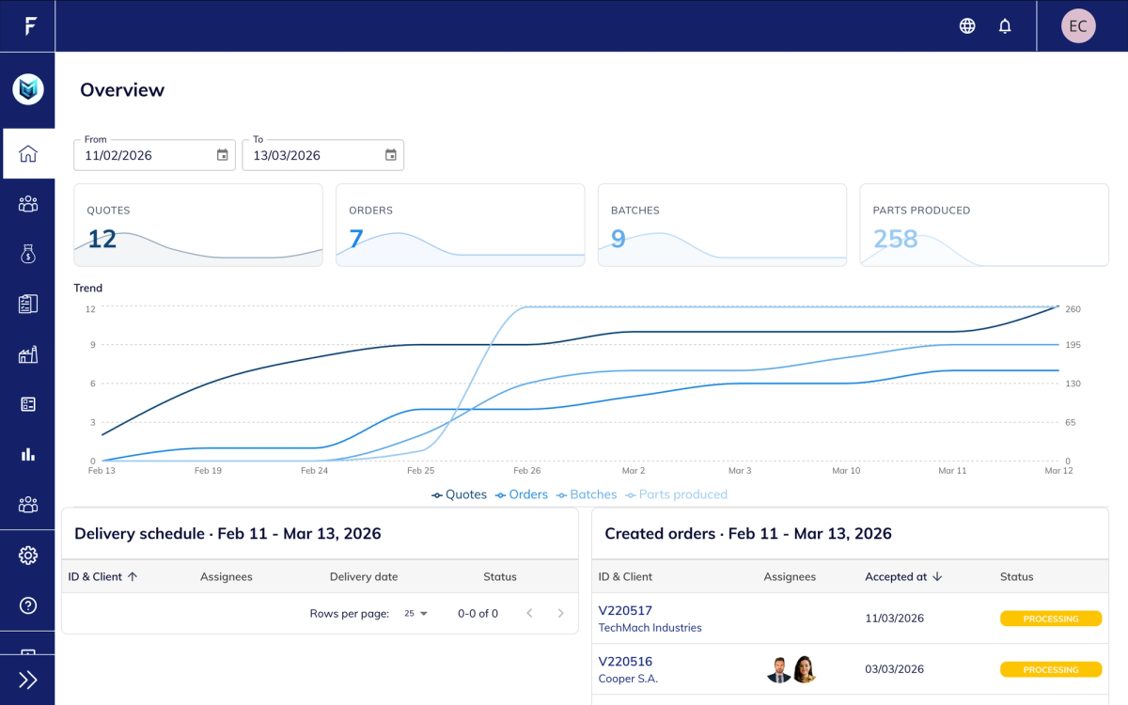Open the people icon just above Settings gear
The height and width of the screenshot is (705, 1128).
28,505
